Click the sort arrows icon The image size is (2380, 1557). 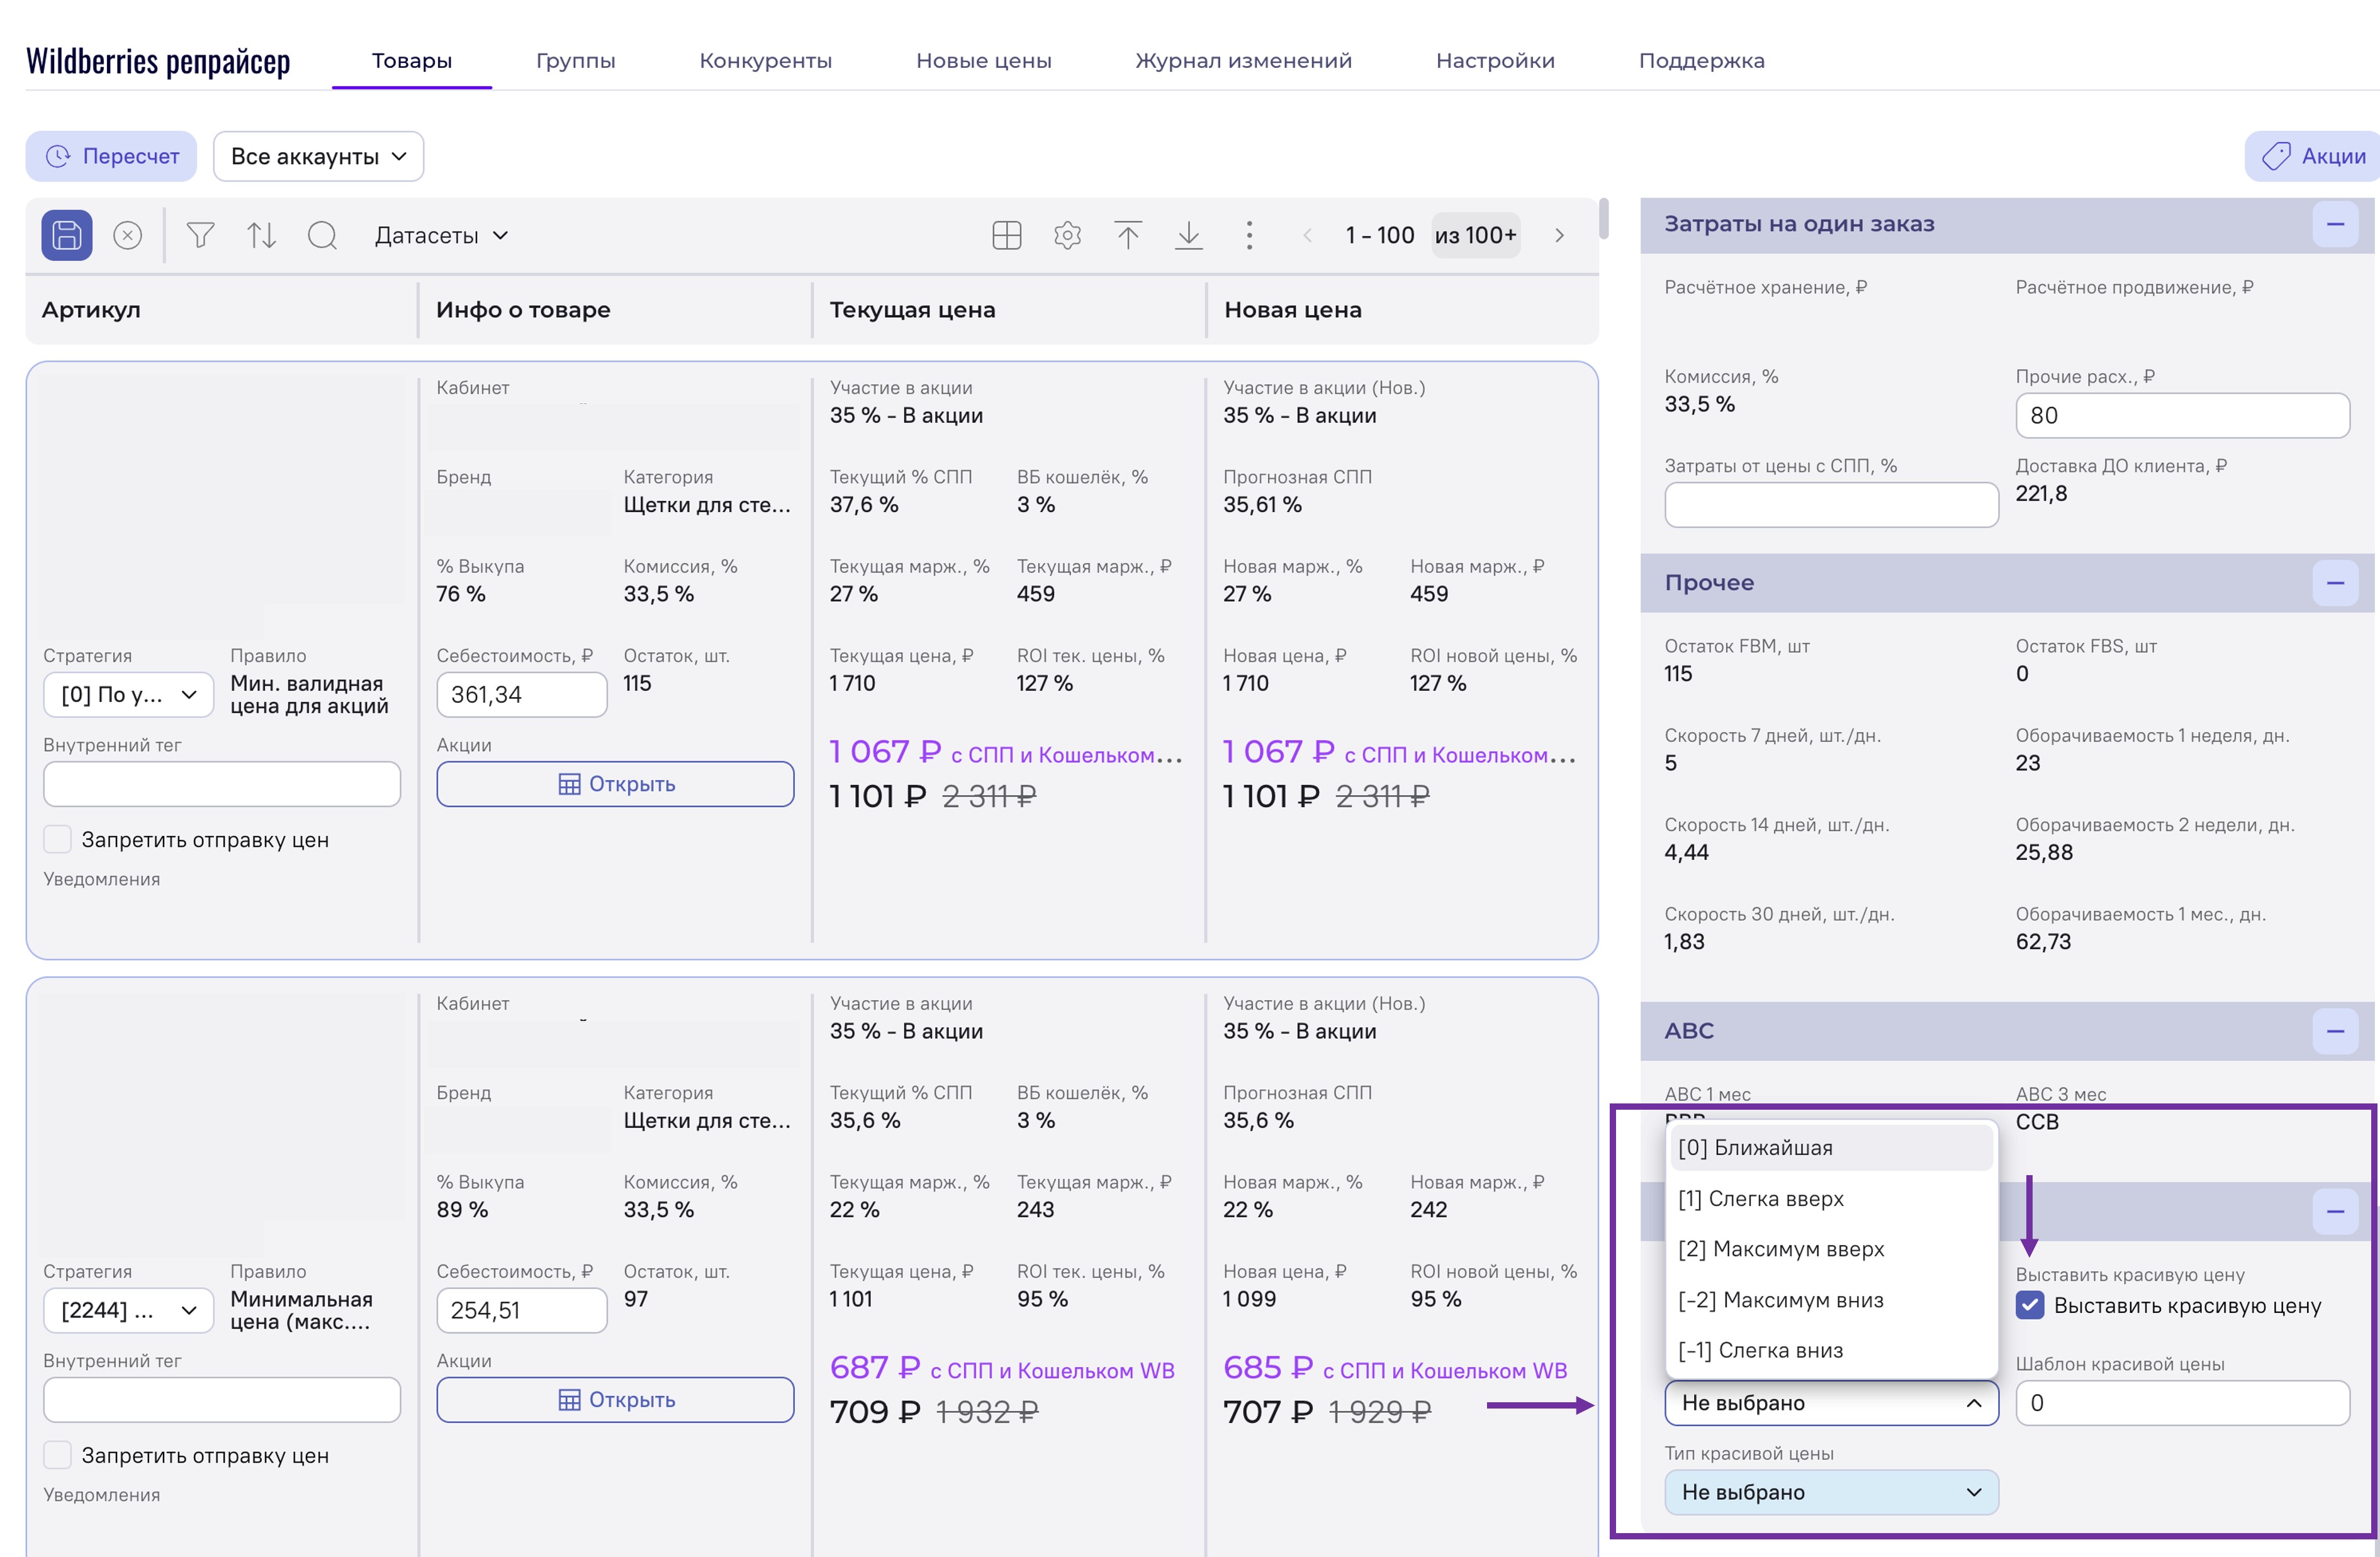261,236
